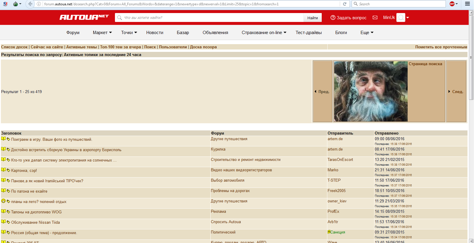474x243 pixels.
Task: Expand the Маркет dropdown menu
Action: click(x=102, y=33)
